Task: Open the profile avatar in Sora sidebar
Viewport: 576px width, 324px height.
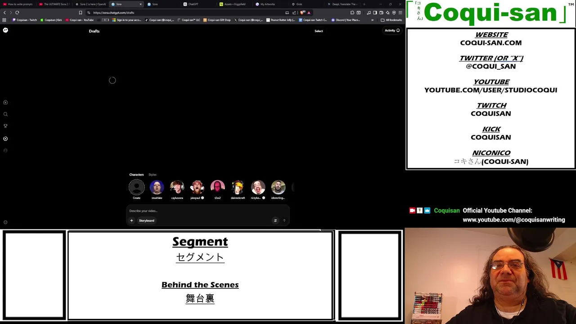Action: click(5, 150)
